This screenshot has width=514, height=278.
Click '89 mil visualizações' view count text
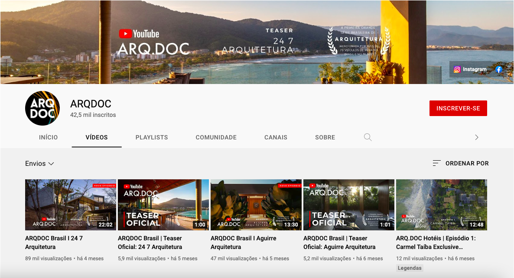pos(49,259)
